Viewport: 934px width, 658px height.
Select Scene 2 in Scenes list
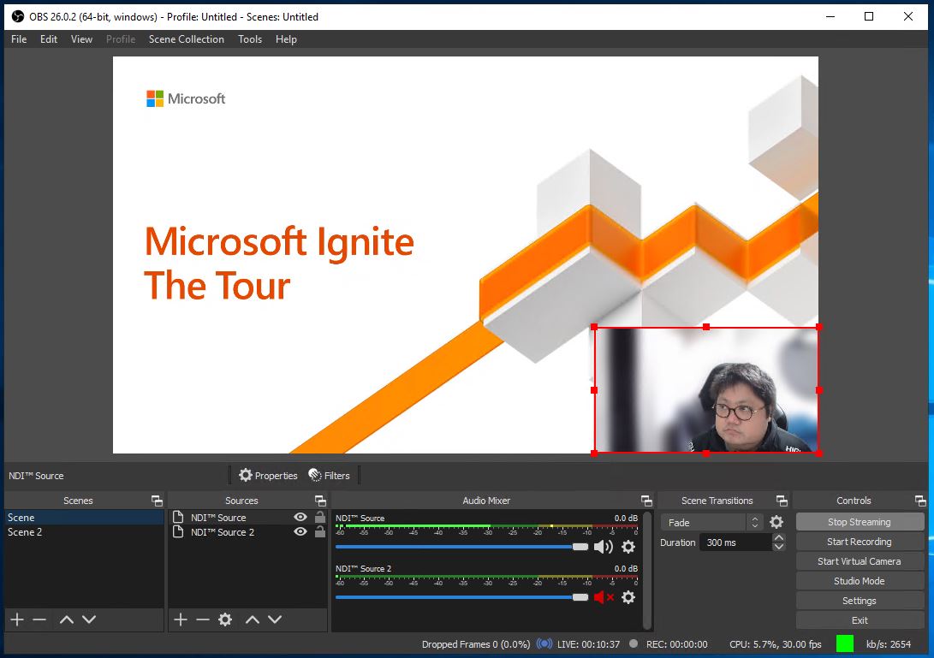point(84,531)
